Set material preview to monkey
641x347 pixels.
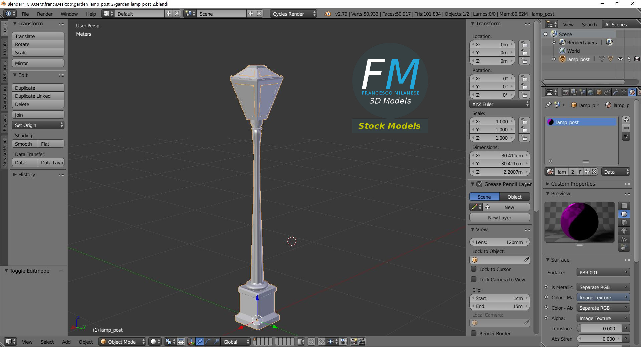pyautogui.click(x=624, y=231)
